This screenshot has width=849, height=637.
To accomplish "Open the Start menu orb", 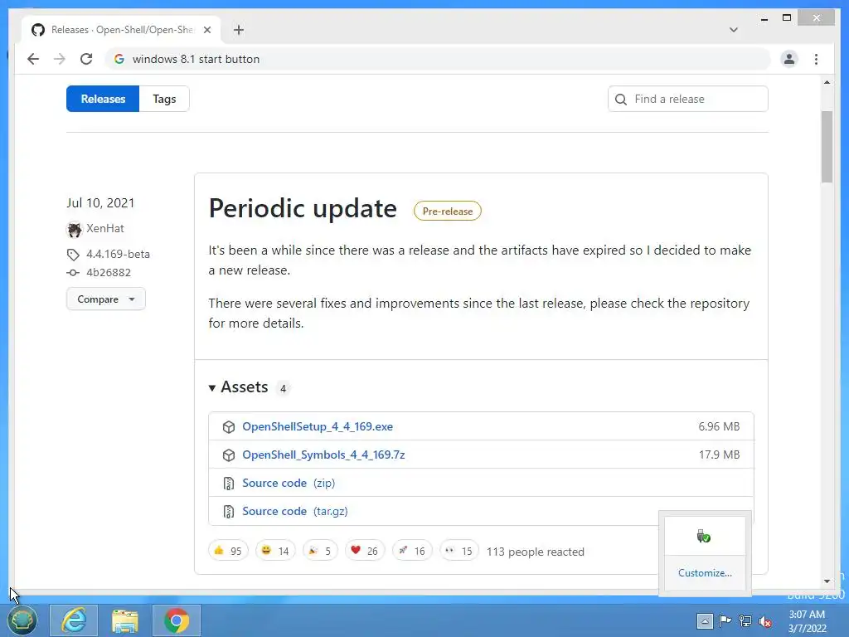I will 22,620.
